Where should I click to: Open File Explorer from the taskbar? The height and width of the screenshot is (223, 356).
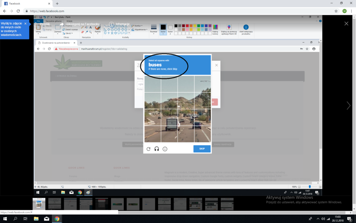(x=36, y=219)
